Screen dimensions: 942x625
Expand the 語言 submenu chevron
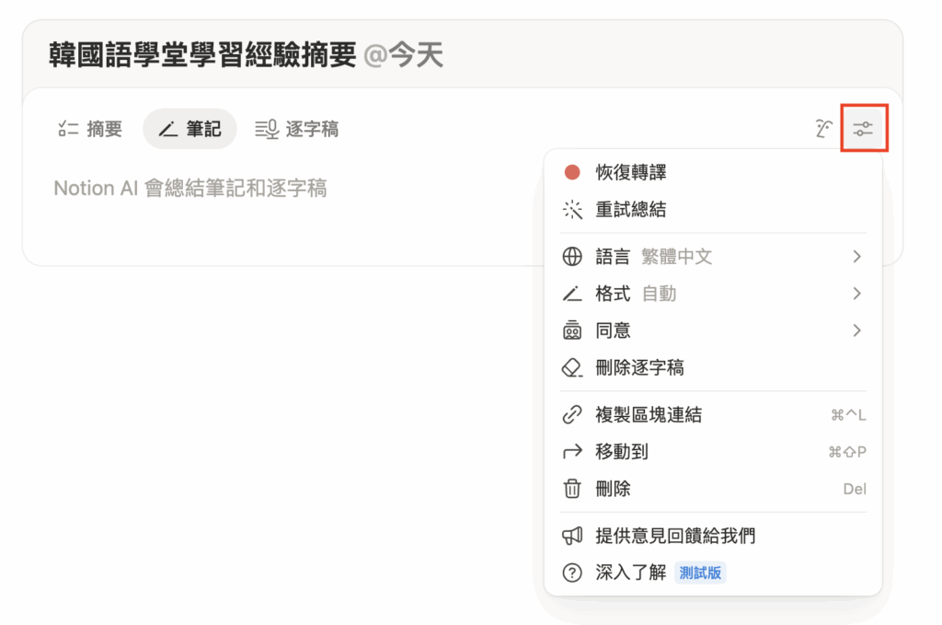856,257
